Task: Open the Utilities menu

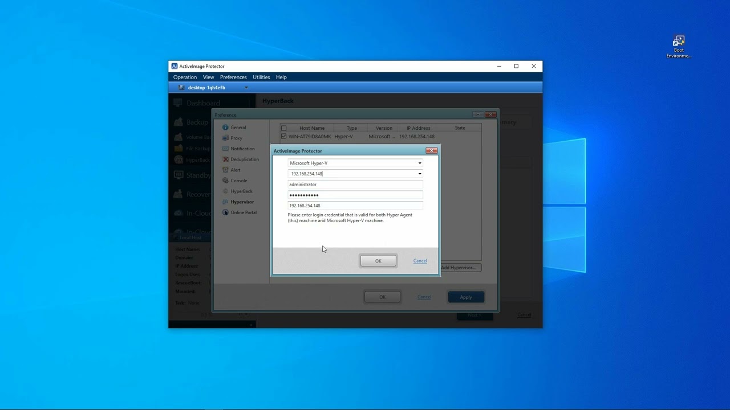Action: click(261, 77)
